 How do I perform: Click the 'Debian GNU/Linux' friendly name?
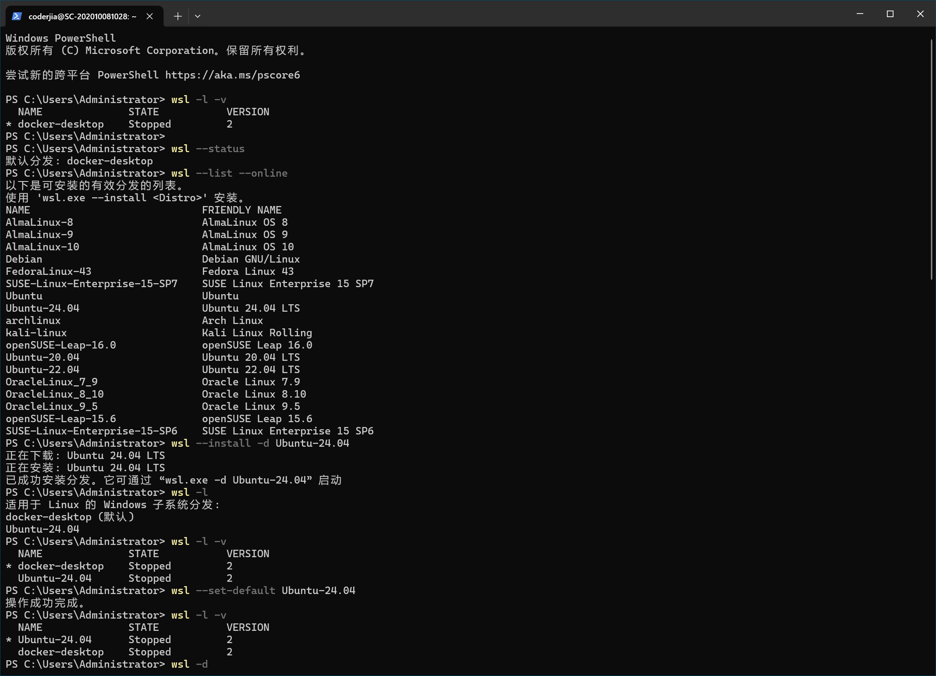click(x=251, y=259)
